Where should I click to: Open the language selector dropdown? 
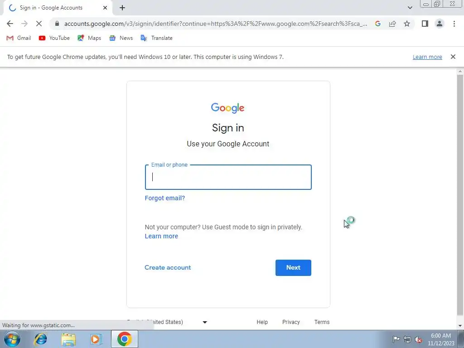(x=167, y=322)
